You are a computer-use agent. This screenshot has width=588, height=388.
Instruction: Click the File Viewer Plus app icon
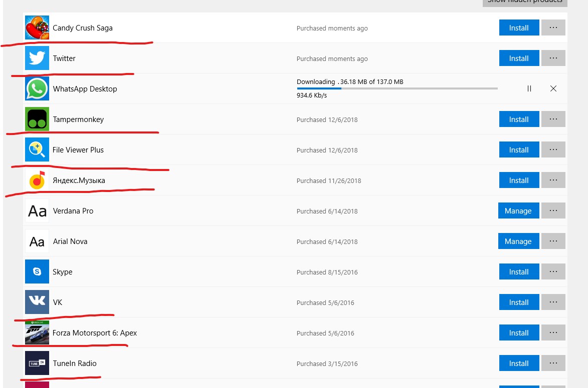tap(37, 149)
